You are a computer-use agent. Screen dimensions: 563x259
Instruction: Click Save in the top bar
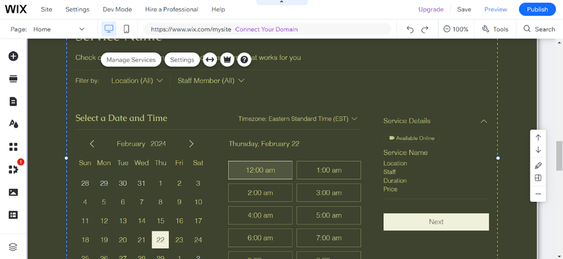(464, 10)
